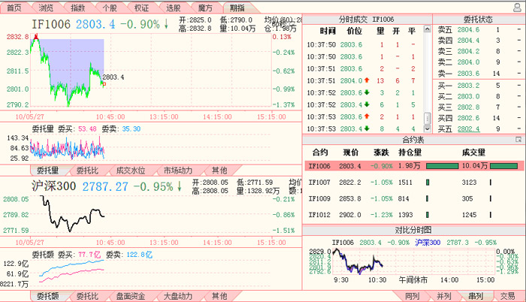Open the 交易 trading tab
The image size is (526, 302).
508,296
